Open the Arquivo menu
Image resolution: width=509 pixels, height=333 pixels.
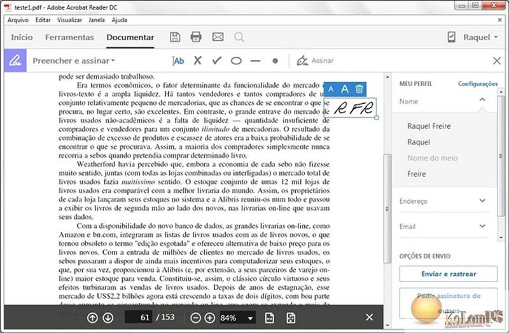[x=18, y=20]
